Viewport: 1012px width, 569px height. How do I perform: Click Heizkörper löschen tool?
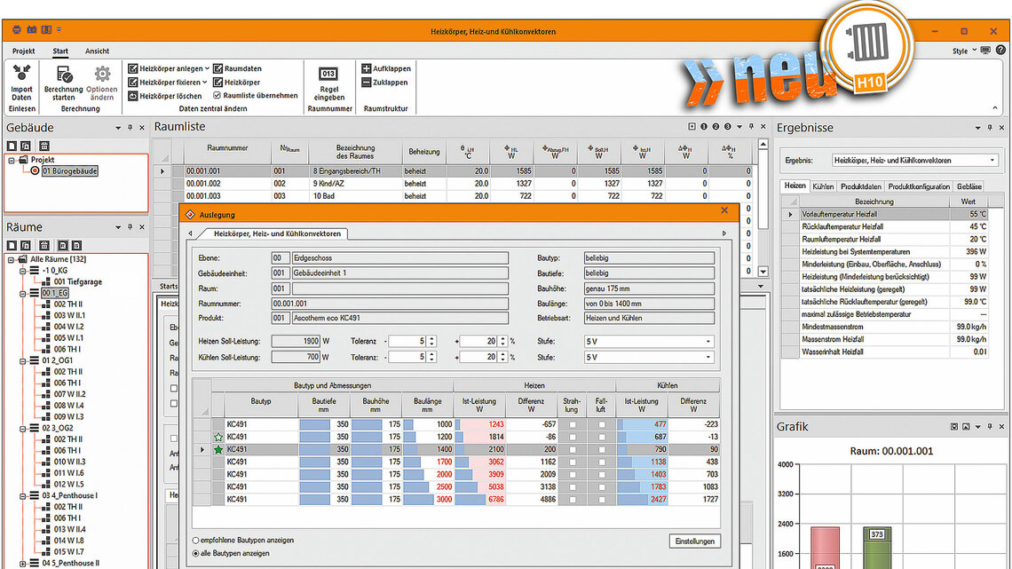pyautogui.click(x=165, y=96)
